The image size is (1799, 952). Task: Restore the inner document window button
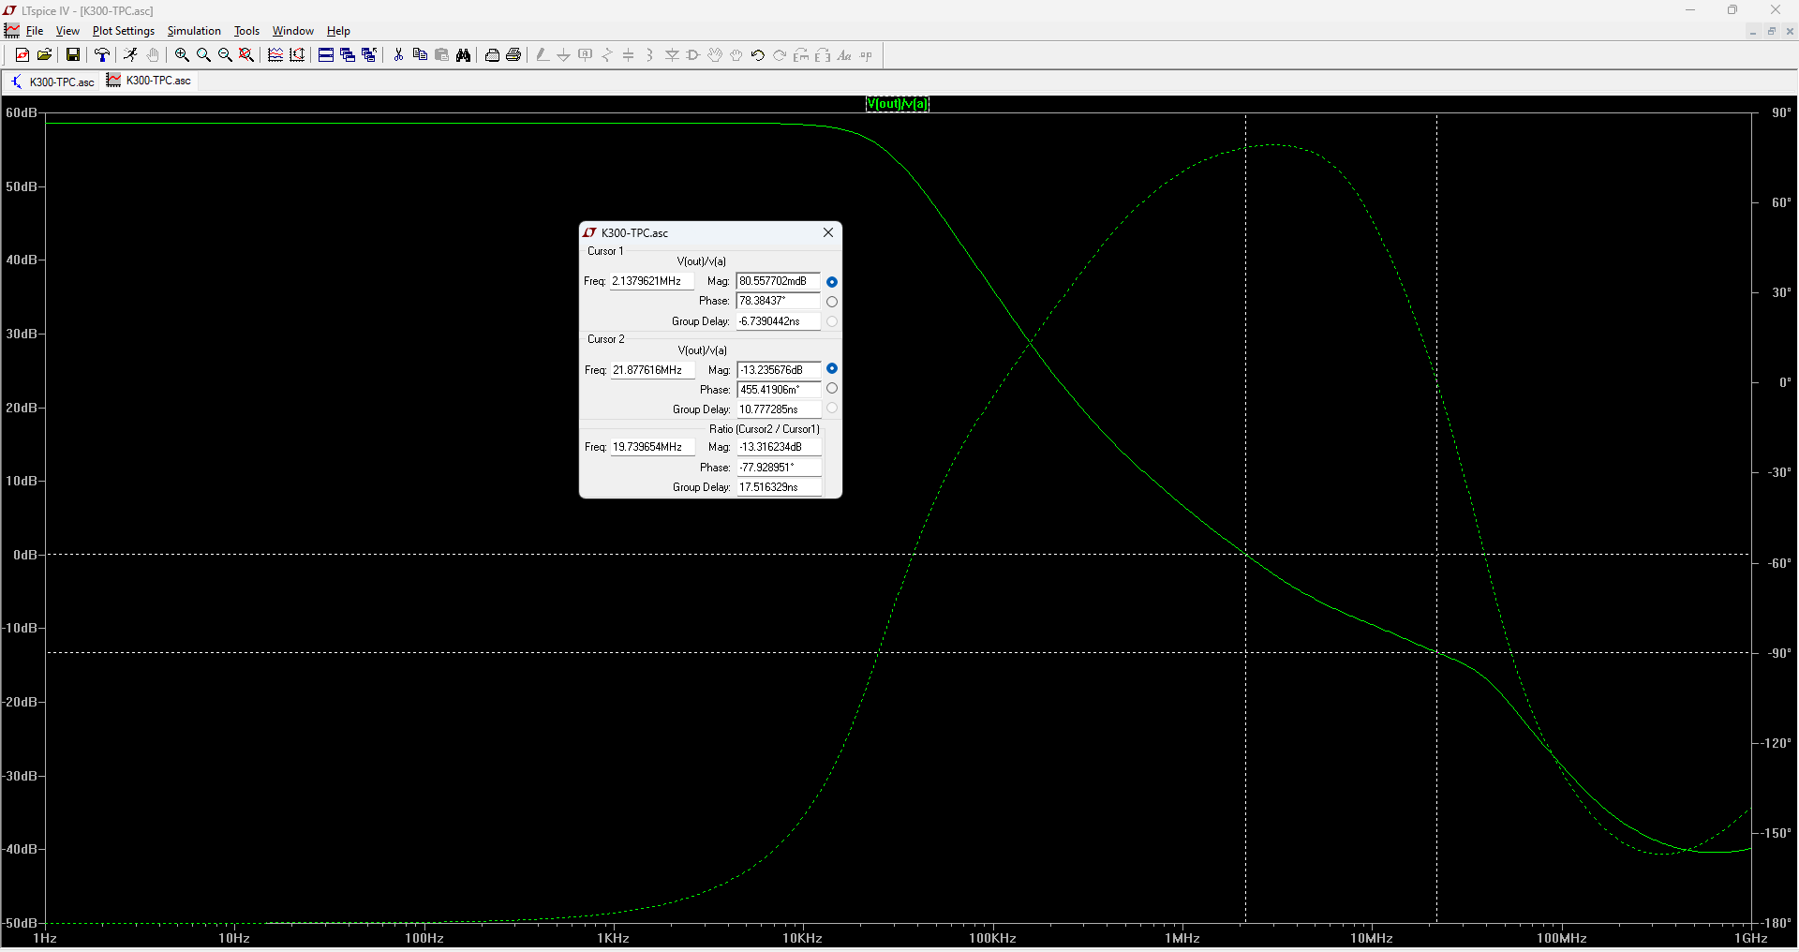[x=1772, y=31]
